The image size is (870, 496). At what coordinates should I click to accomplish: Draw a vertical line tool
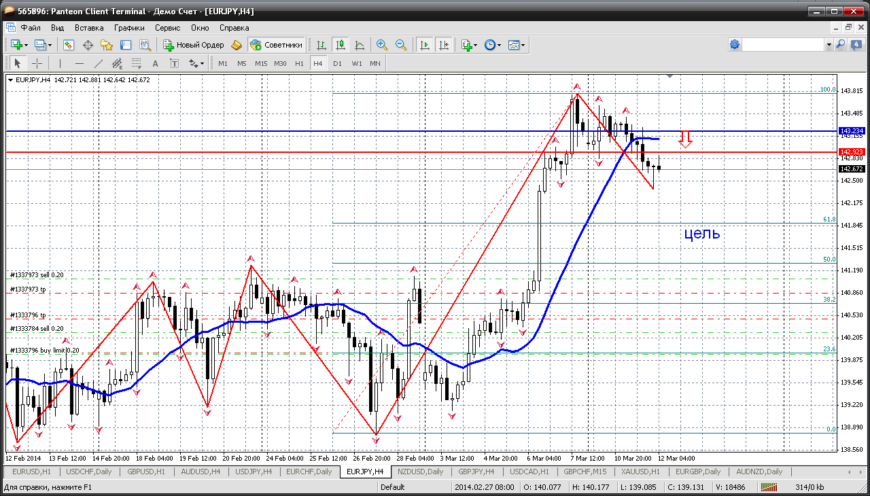pyautogui.click(x=60, y=63)
